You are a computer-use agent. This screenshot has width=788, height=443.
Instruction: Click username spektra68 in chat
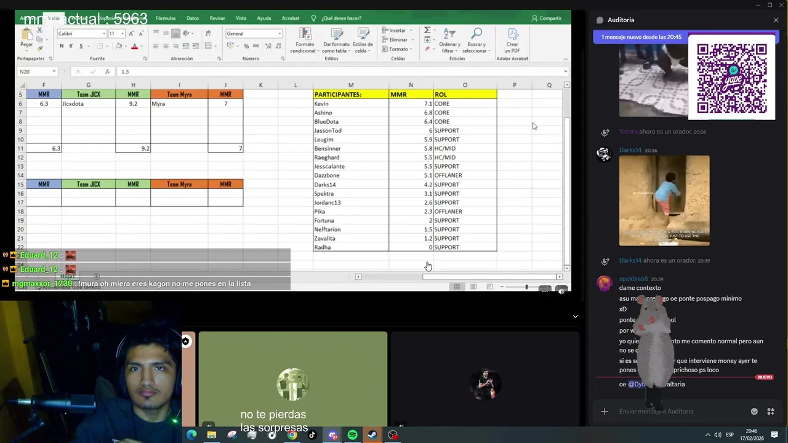pos(633,279)
